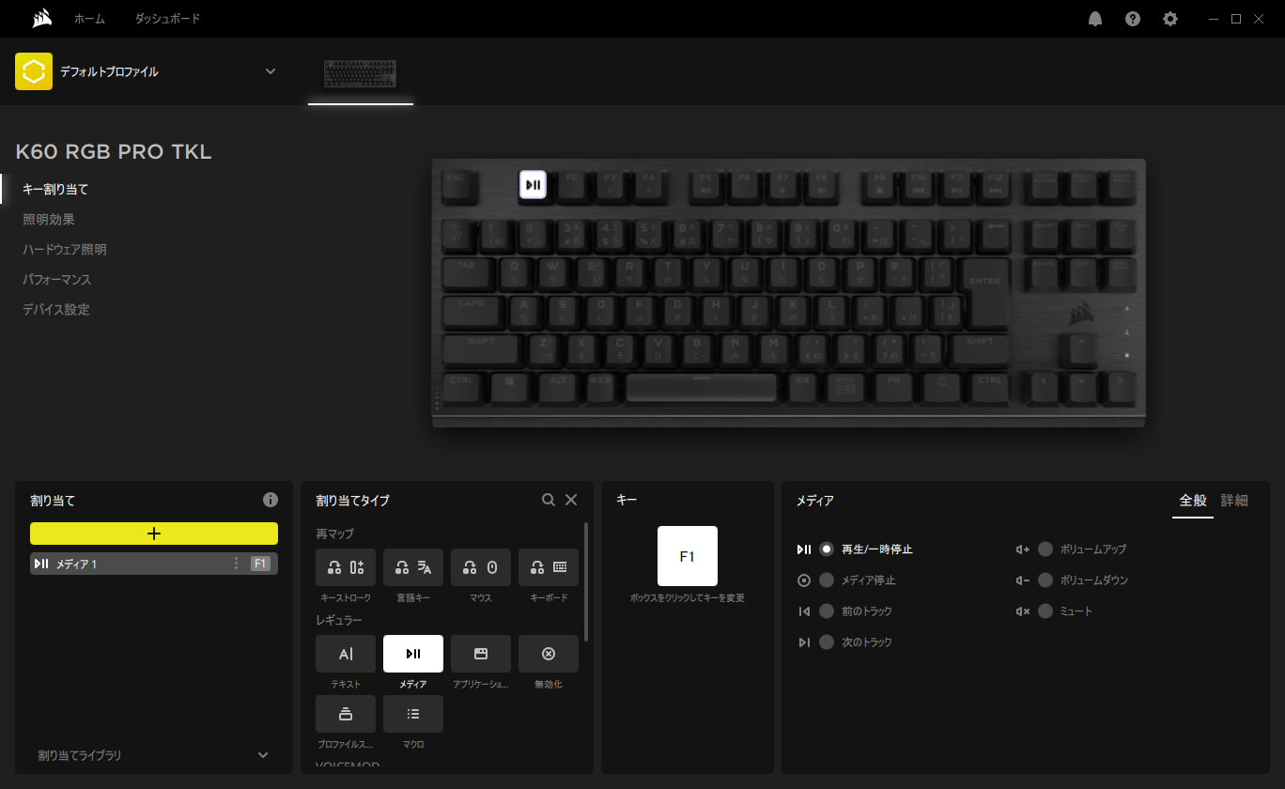Select the Volume Up radio option
This screenshot has height=789, width=1285.
(x=1045, y=549)
